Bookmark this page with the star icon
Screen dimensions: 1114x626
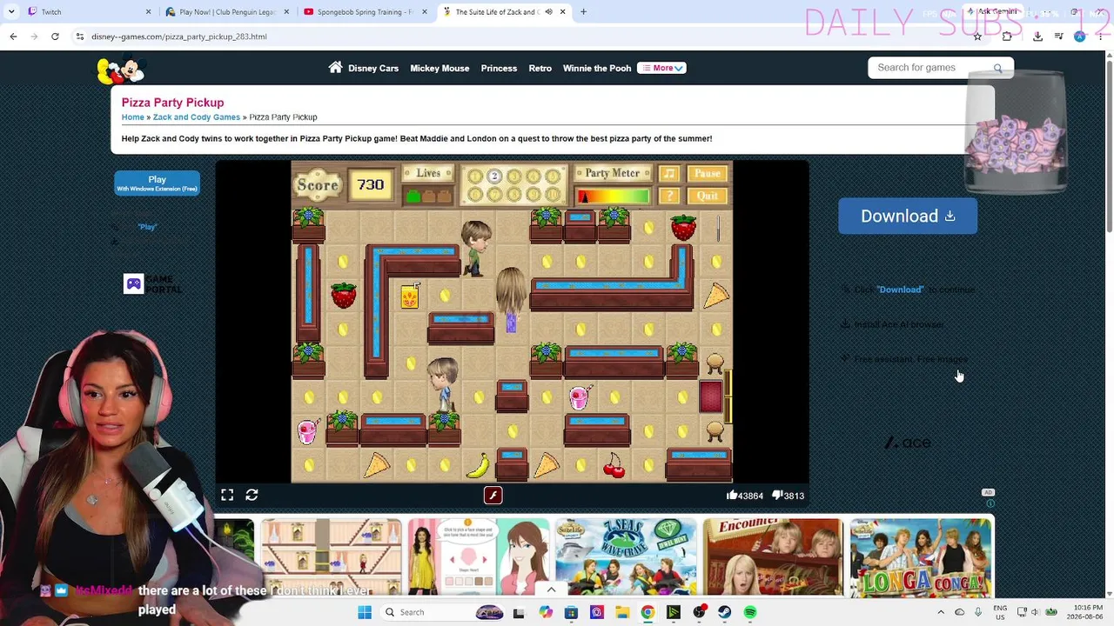pos(977,37)
